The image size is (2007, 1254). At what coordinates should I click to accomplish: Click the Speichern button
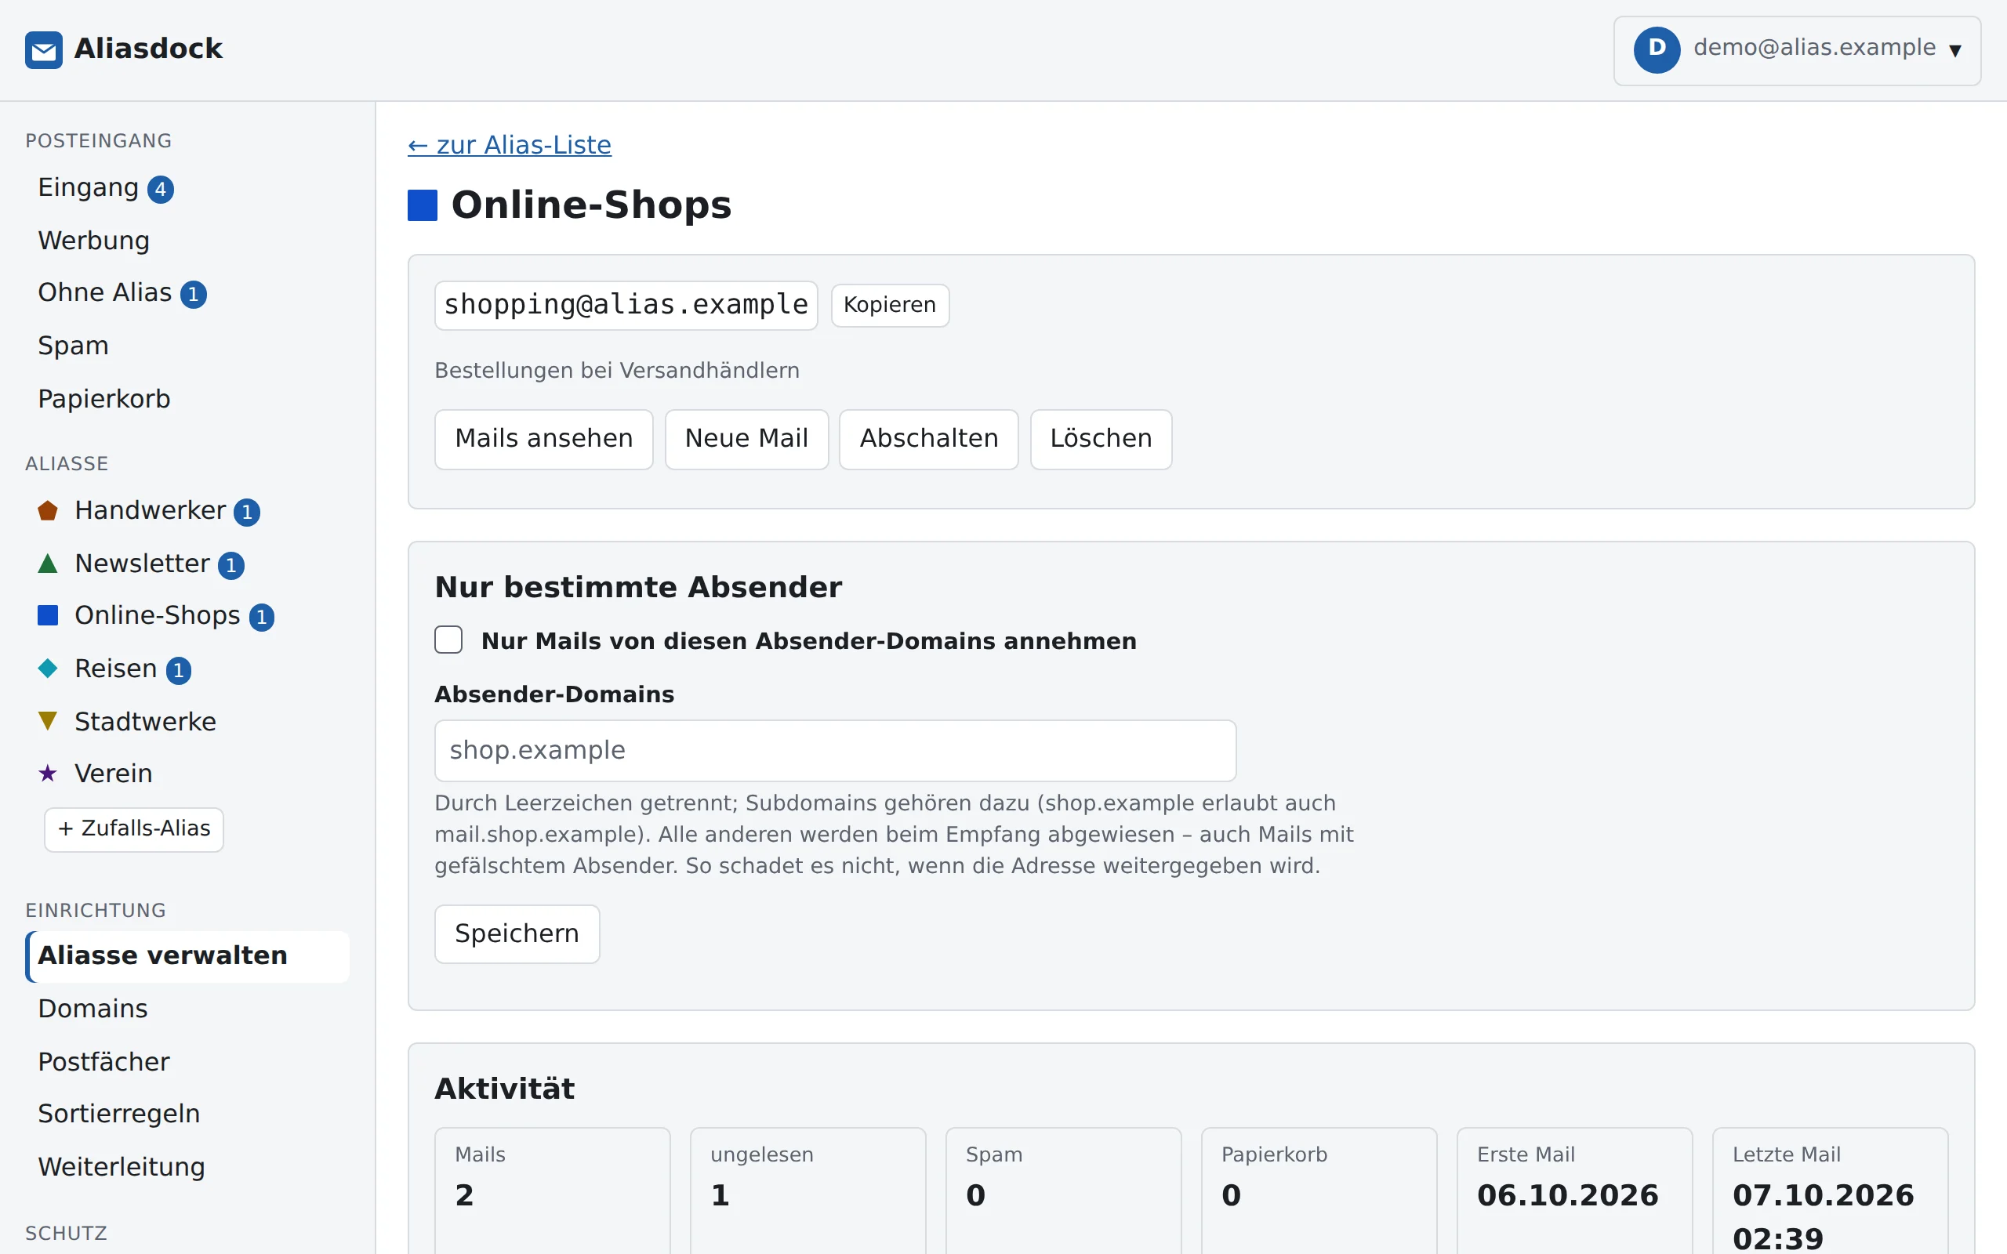pos(517,934)
